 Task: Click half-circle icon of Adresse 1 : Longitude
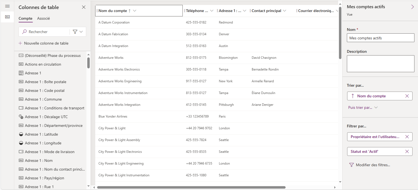21,143
